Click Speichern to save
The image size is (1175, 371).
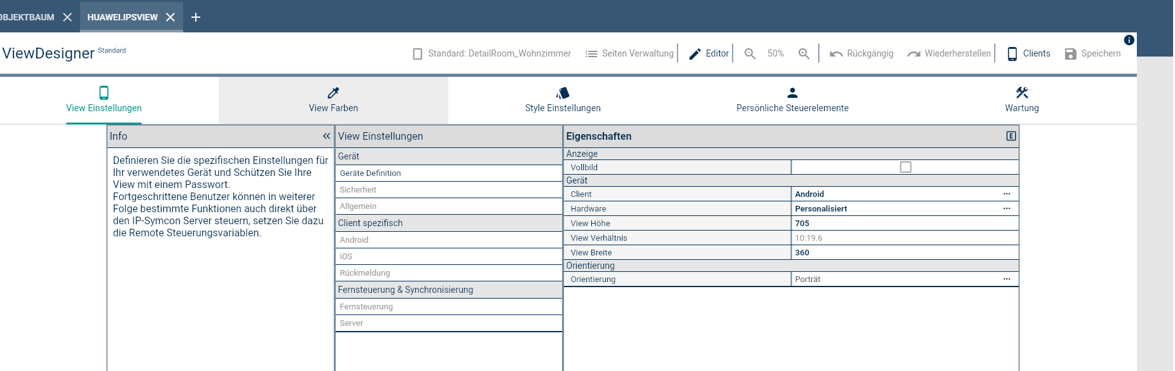1092,53
